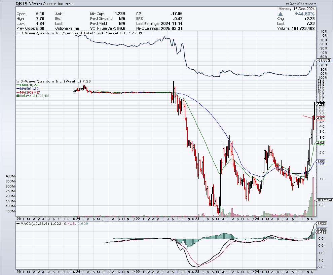Click the red 0.413 signal axis tag
This screenshot has width=333, height=275.
click(x=322, y=232)
